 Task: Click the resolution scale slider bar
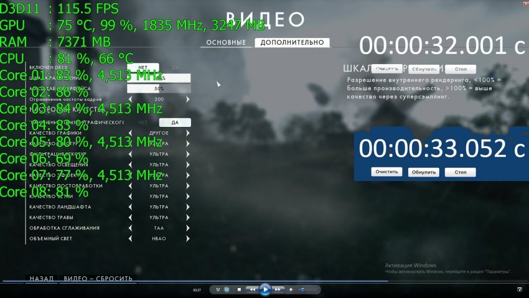coord(159,78)
